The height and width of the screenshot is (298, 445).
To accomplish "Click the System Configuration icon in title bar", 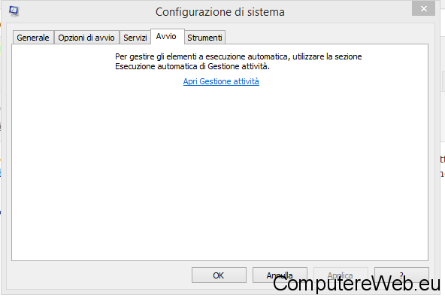I will (14, 11).
